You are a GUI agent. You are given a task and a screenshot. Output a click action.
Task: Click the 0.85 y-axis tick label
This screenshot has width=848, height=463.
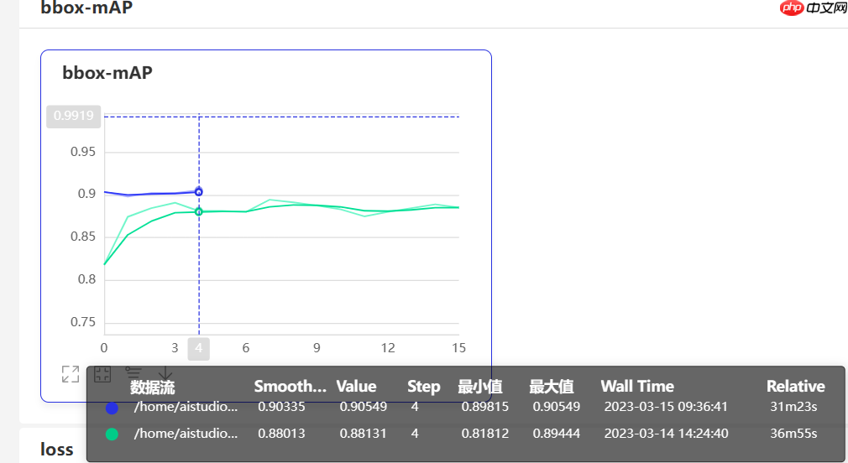pyautogui.click(x=83, y=237)
